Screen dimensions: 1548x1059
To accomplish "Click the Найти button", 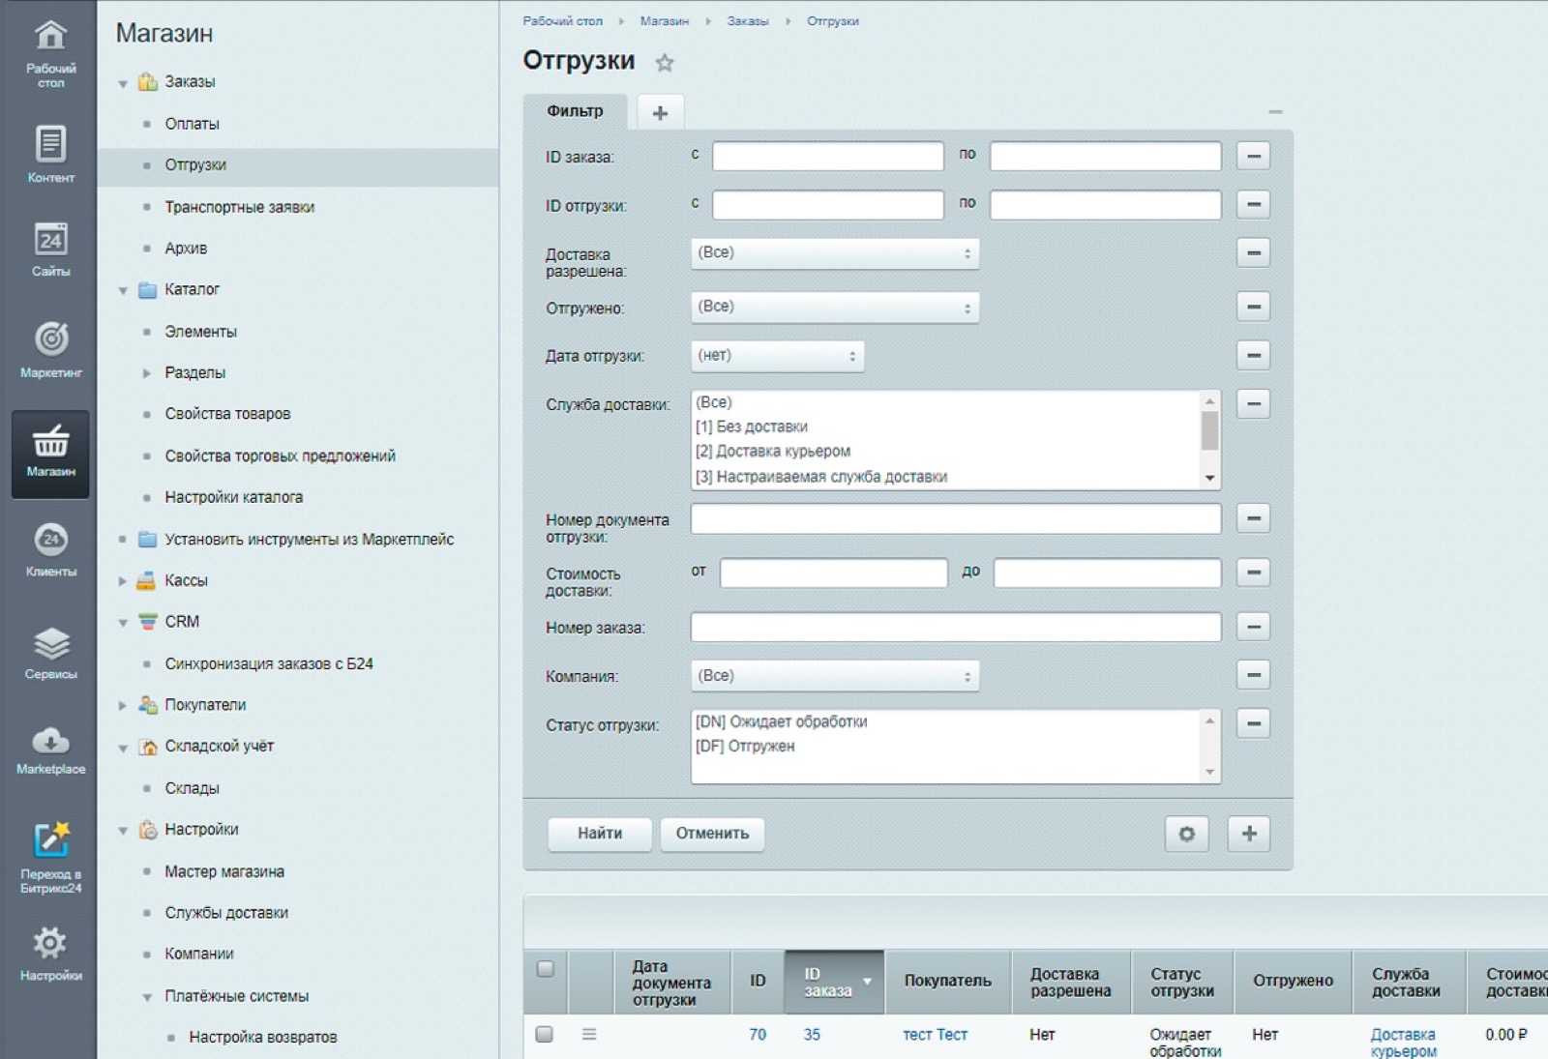I will click(600, 834).
